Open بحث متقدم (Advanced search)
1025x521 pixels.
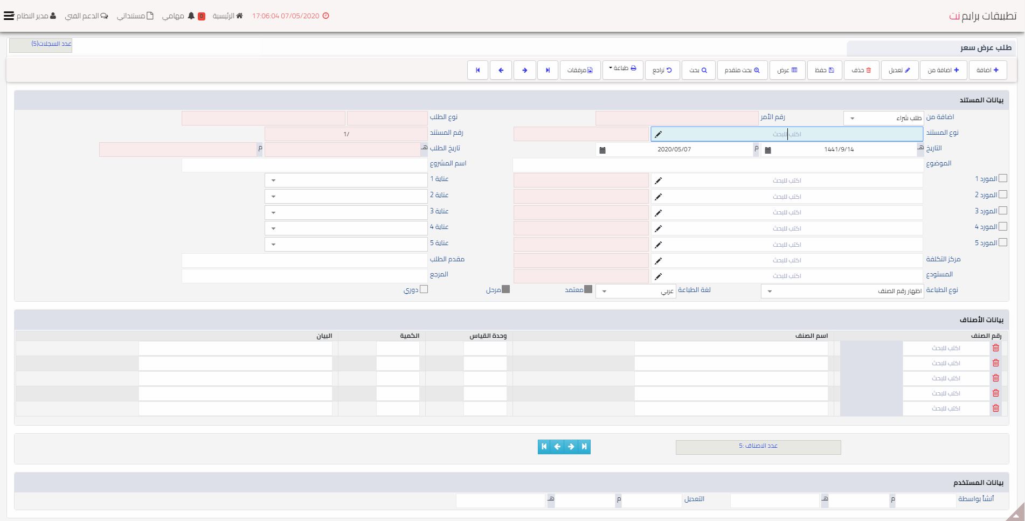pos(742,70)
